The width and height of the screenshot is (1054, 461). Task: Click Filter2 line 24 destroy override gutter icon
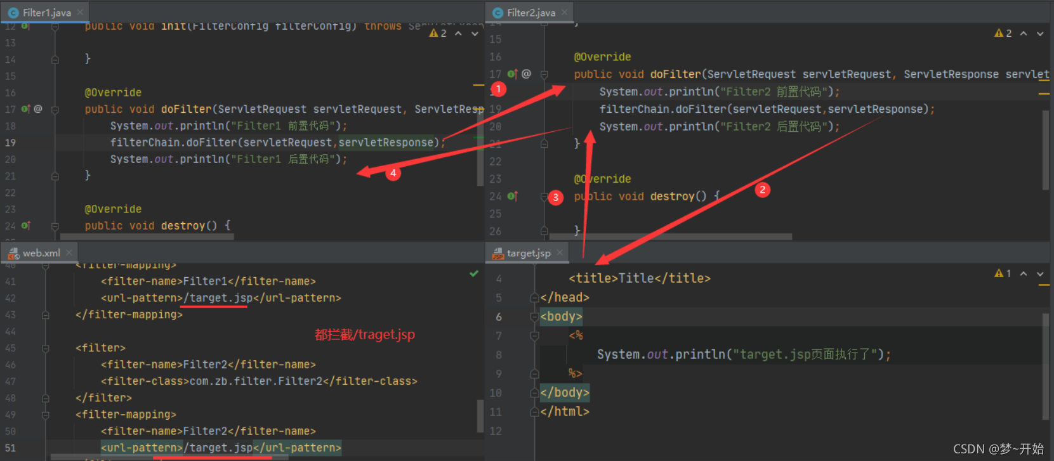point(512,197)
